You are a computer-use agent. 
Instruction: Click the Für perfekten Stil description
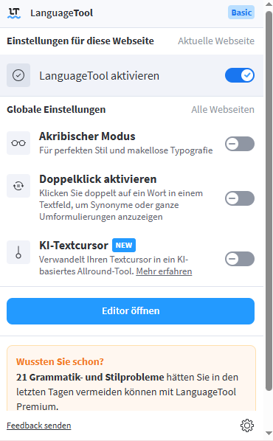tap(126, 150)
